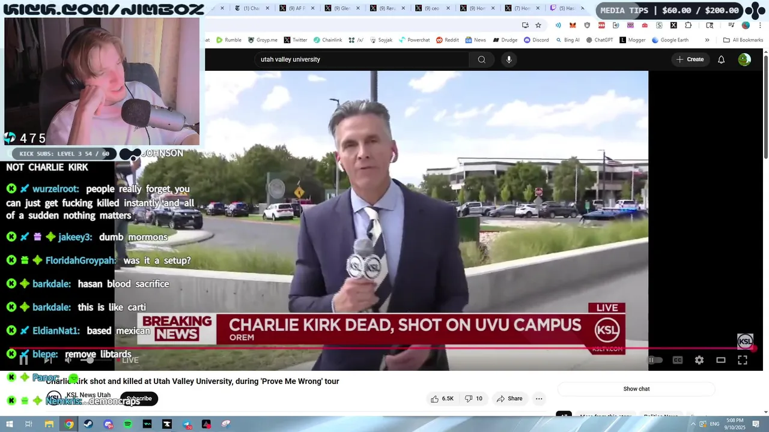This screenshot has height=432, width=769.
Task: Click the taskbar clock showing 5:08 PM
Action: click(735, 424)
